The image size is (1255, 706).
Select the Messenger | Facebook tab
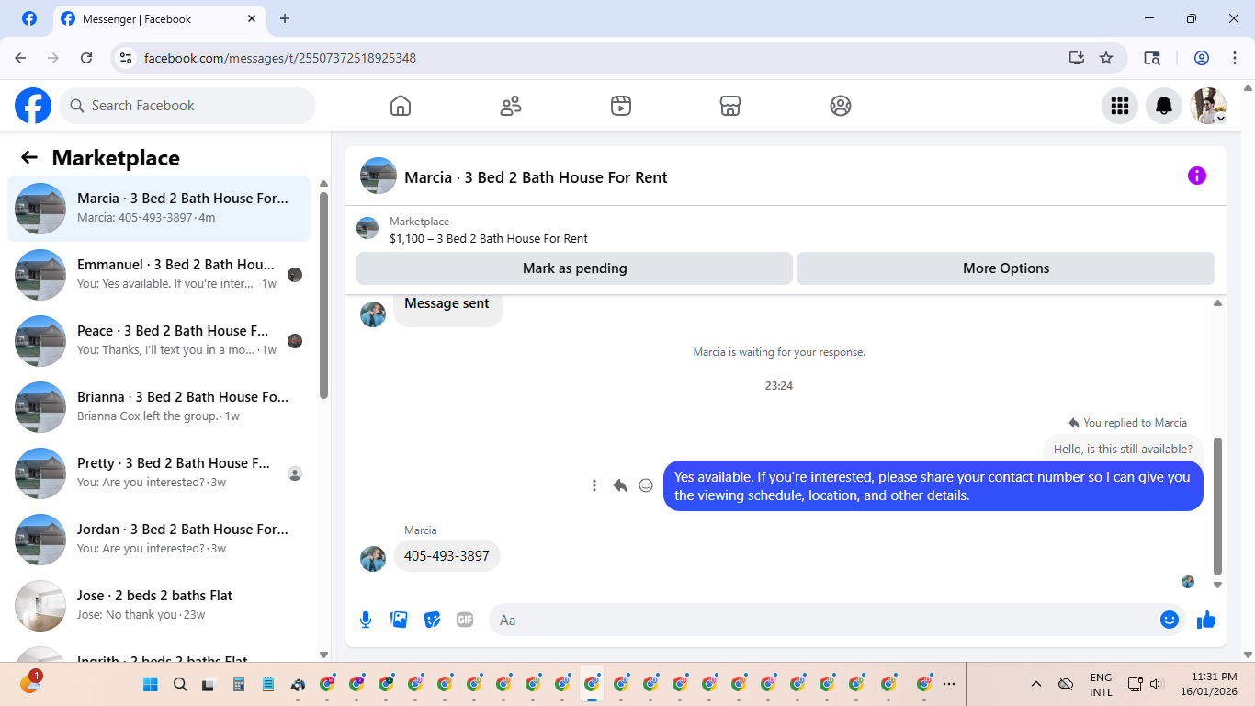[x=160, y=18]
